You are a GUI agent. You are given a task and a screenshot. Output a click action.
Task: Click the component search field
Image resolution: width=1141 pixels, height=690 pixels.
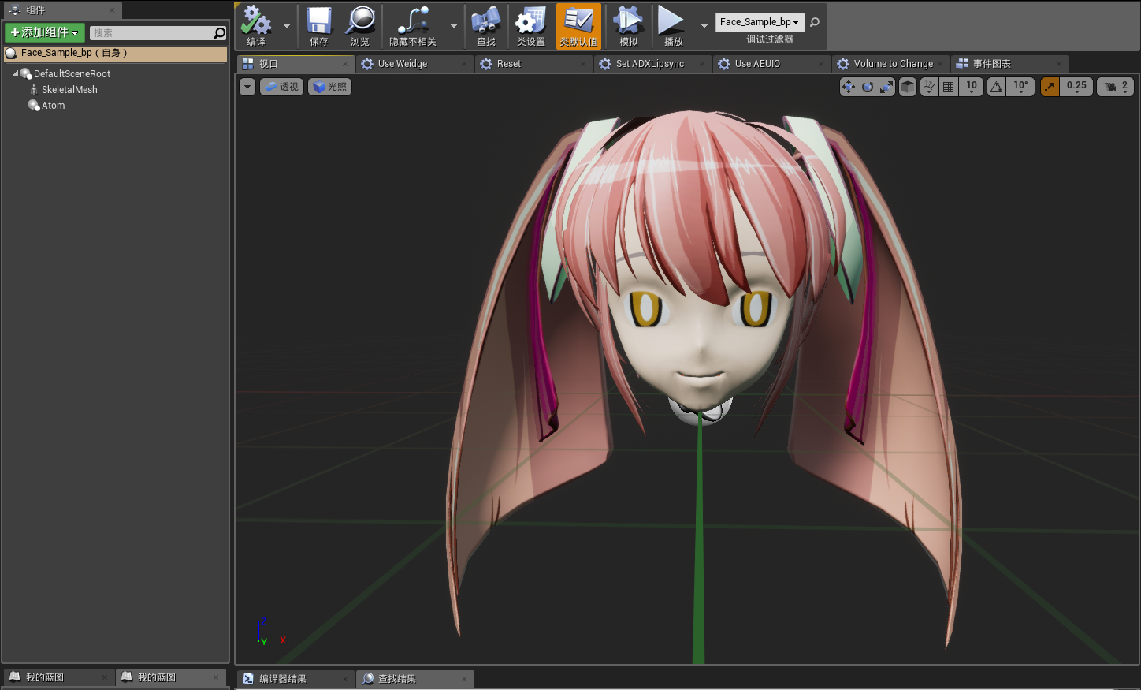coord(151,33)
